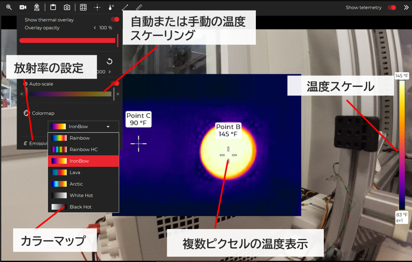Choose Lava colormap option
Screen dimensions: 412x262
tap(83, 172)
